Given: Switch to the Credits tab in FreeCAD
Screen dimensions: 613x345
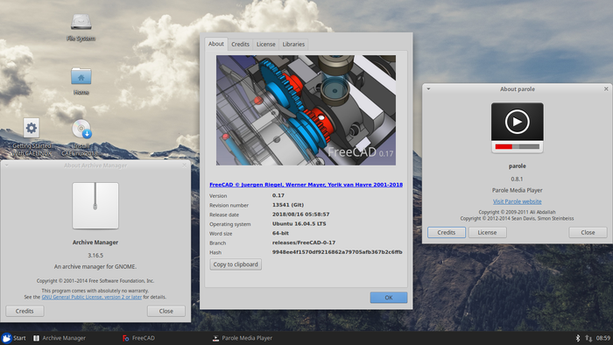Looking at the screenshot, I should pyautogui.click(x=240, y=44).
